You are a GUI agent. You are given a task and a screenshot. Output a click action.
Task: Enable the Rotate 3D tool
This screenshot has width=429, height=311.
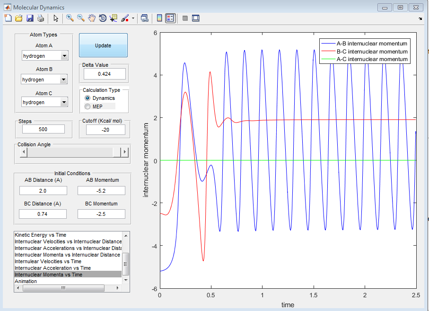coord(103,18)
